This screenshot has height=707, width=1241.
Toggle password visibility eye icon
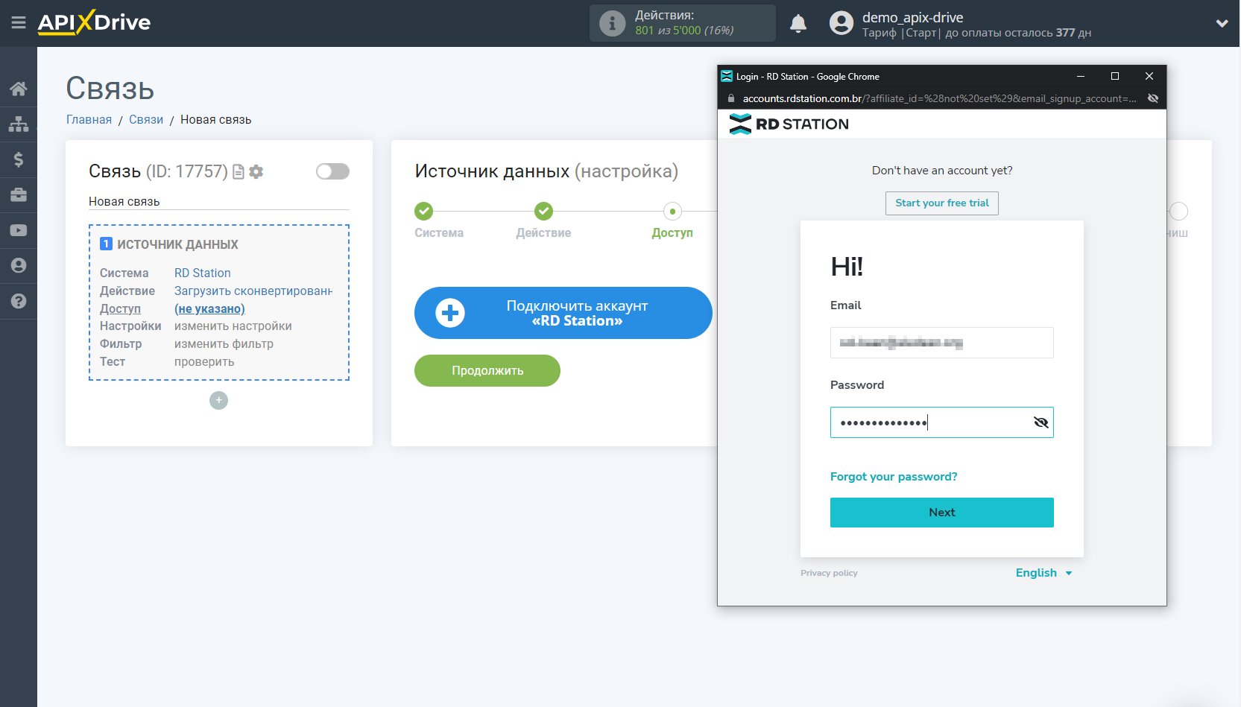[1041, 422]
